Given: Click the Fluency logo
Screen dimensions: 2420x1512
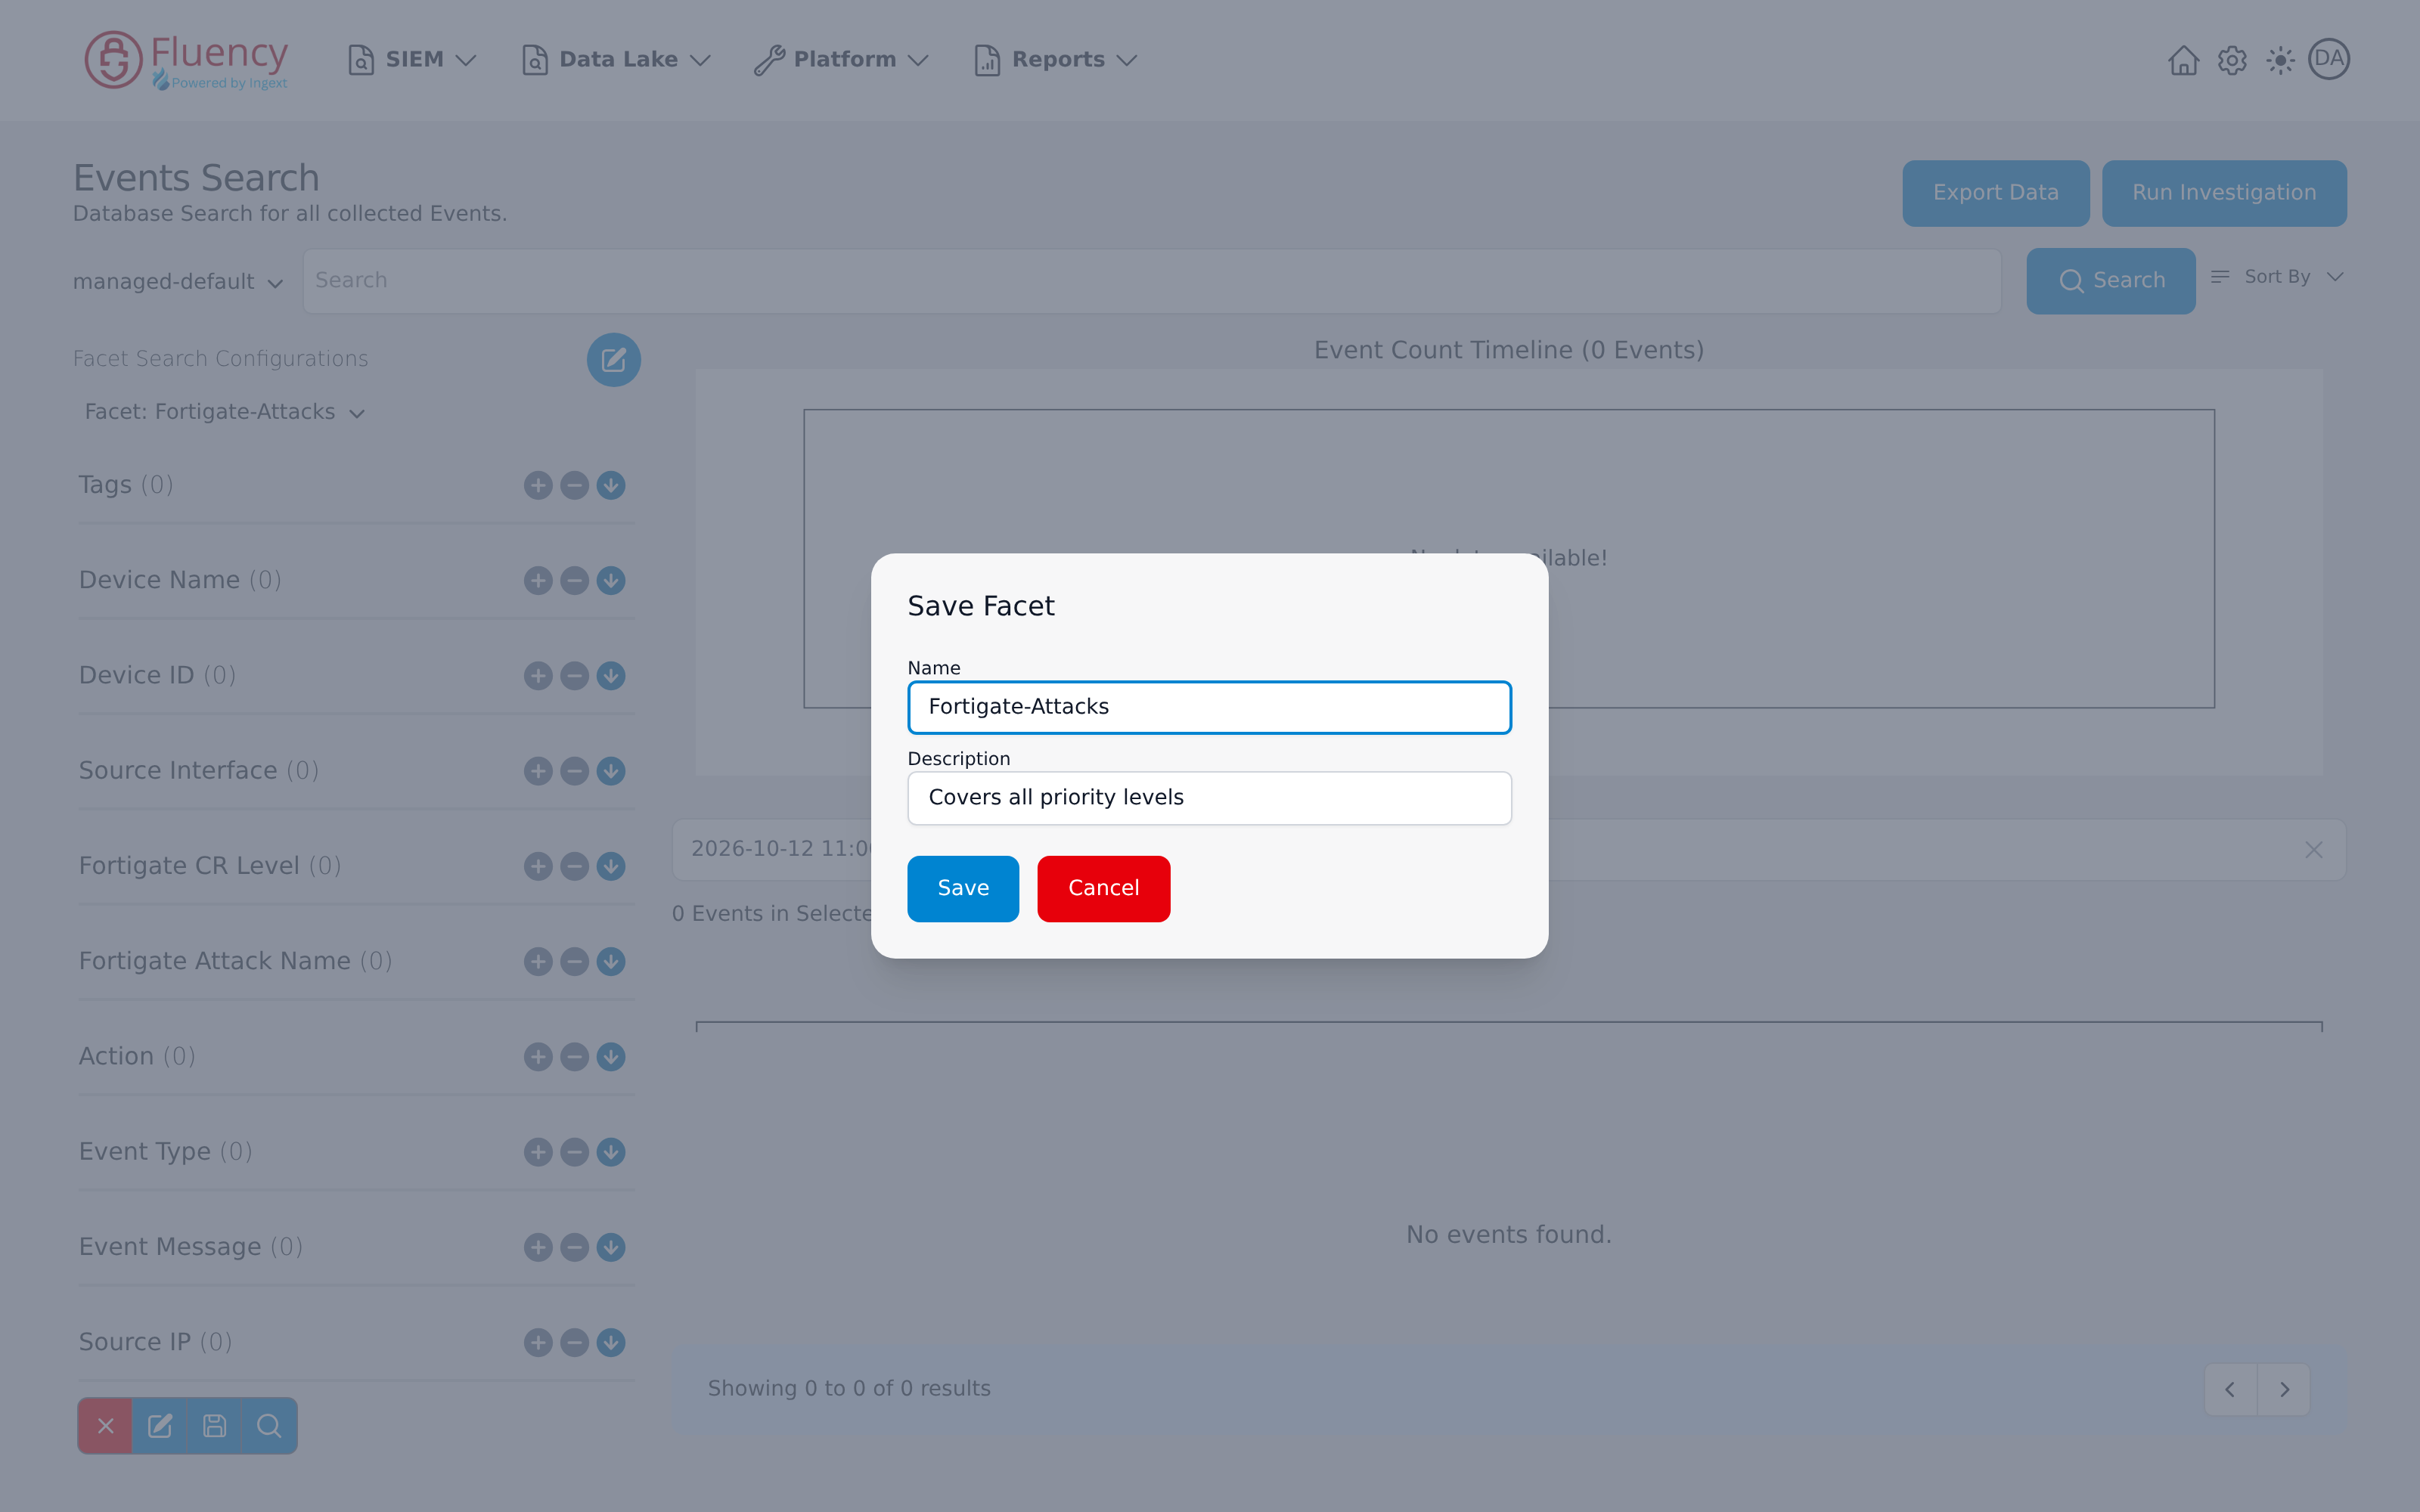Looking at the screenshot, I should (186, 60).
